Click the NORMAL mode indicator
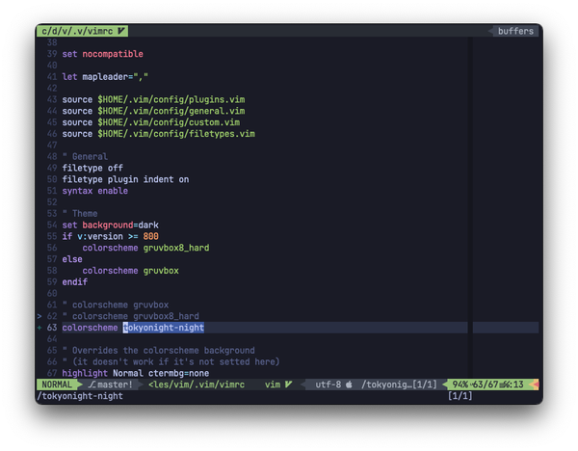The image size is (578, 451). (57, 385)
